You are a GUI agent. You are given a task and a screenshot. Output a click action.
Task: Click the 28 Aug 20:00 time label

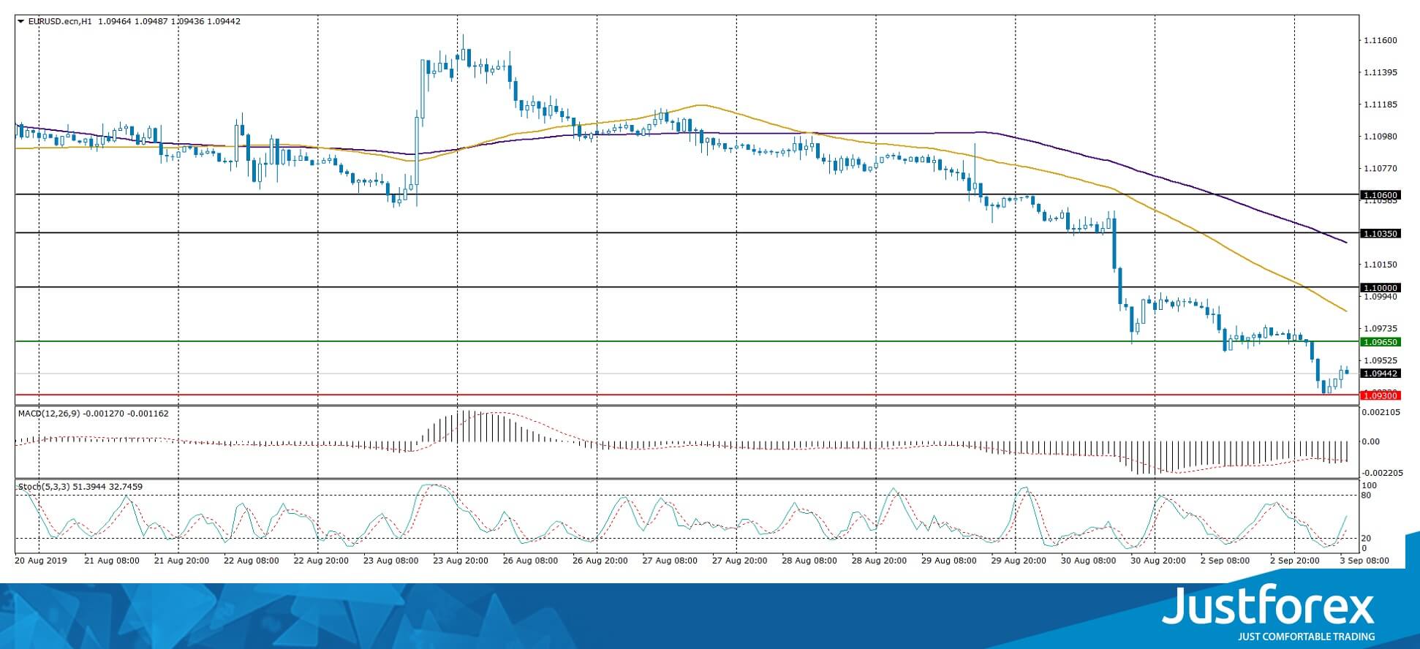879,561
